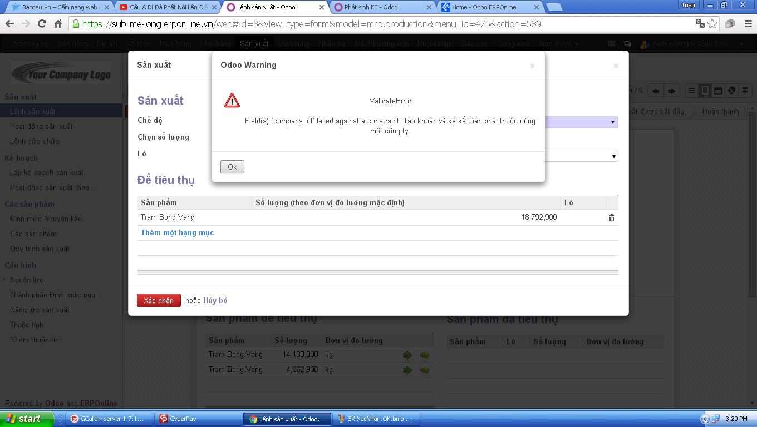The image size is (757, 427).
Task: Expand the Xem thêm menu
Action: coord(558,43)
